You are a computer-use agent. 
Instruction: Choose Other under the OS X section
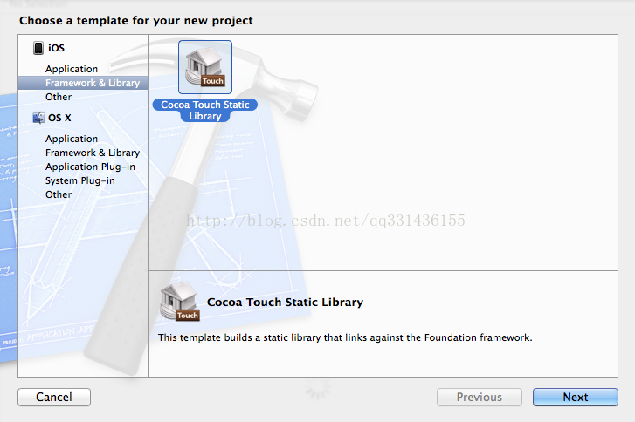pos(59,194)
